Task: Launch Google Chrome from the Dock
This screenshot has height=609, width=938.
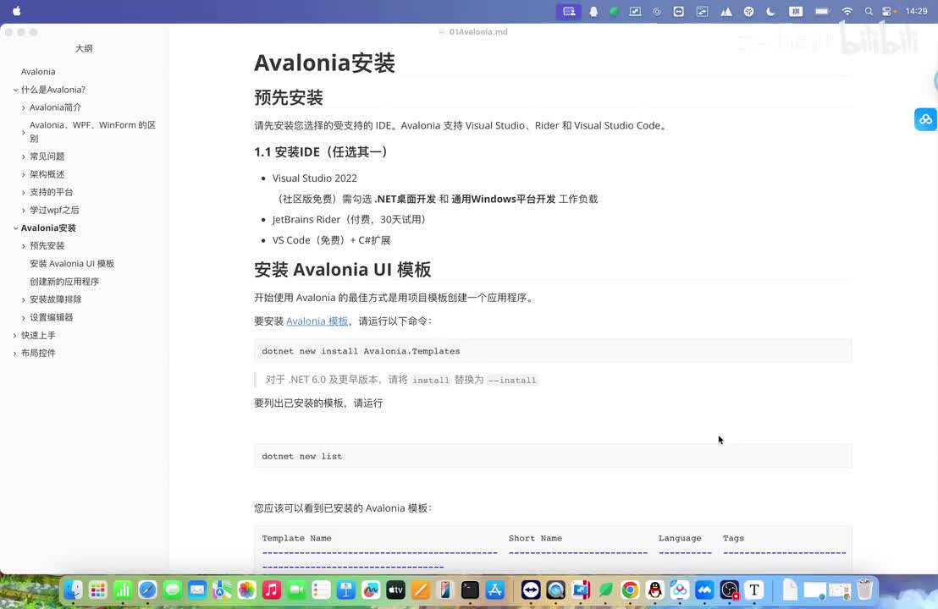Action: pos(630,590)
